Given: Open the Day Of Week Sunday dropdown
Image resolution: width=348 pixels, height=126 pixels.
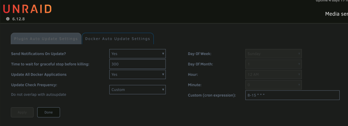Looking at the screenshot, I should pos(274,54).
